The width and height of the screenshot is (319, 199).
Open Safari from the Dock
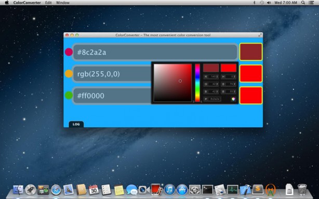56,190
